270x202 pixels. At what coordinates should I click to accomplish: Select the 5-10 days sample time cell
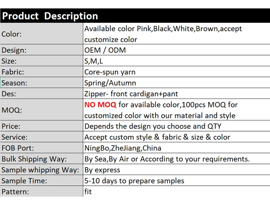point(176,181)
